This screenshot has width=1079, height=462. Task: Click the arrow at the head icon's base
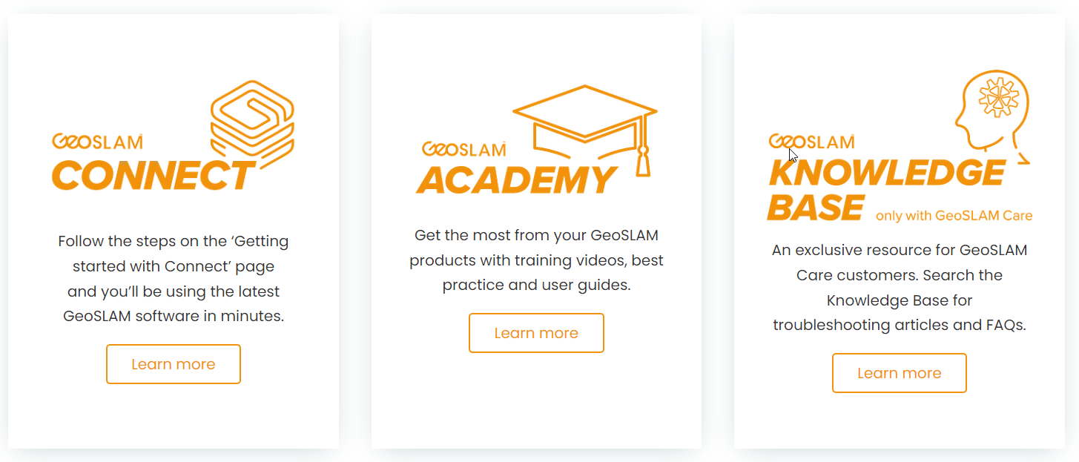pos(1021,158)
